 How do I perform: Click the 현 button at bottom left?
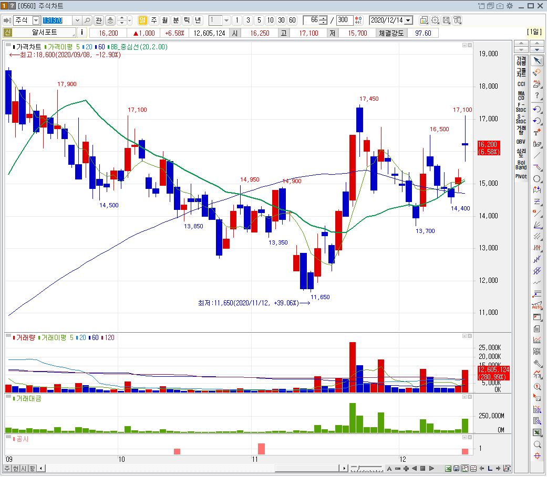point(15,468)
